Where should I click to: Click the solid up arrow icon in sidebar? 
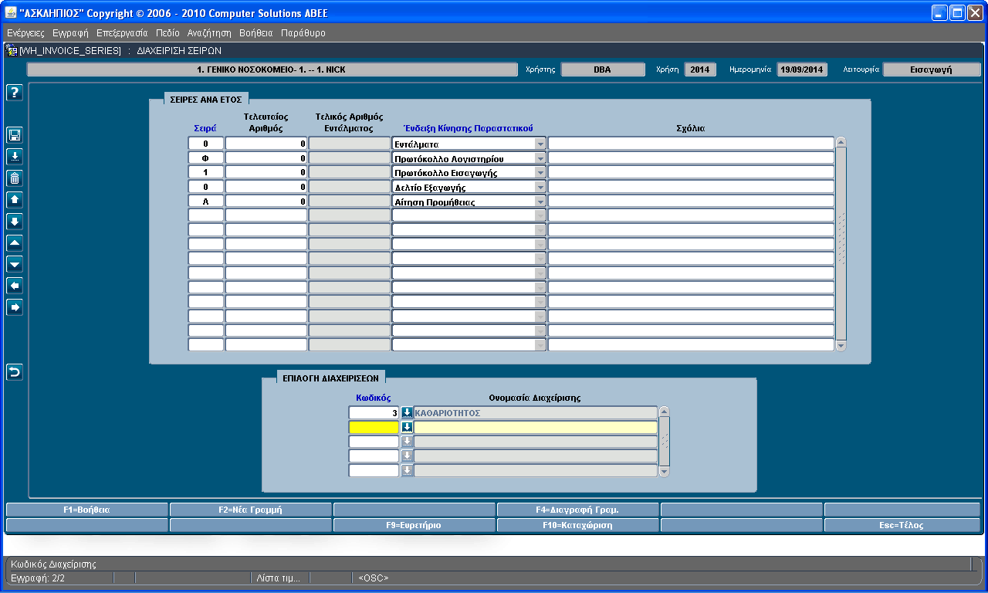pyautogui.click(x=15, y=200)
